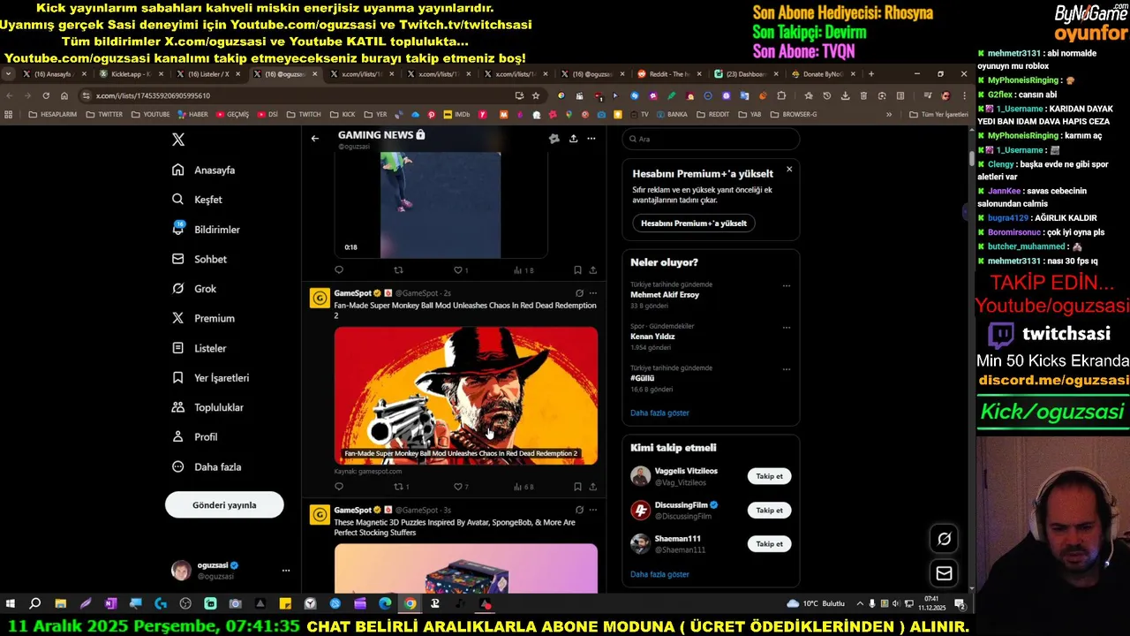Screen dimensions: 1130x636
Task: Open Listeler in sidebar
Action: click(200, 348)
